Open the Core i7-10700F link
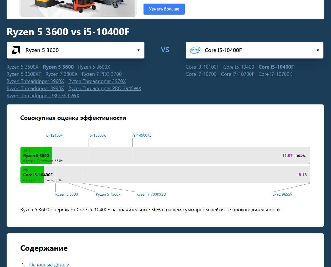 tap(238, 74)
